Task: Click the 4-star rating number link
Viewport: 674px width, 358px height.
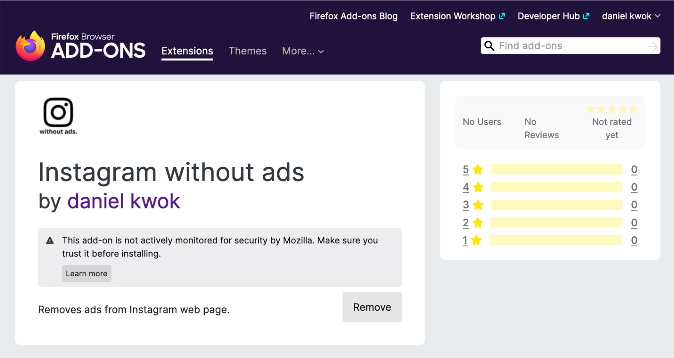Action: [x=466, y=187]
